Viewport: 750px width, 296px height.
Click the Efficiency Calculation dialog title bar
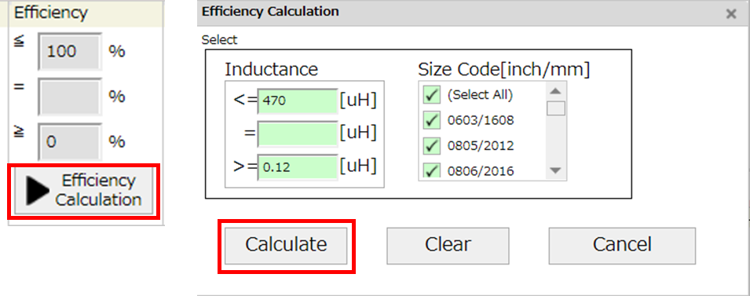click(x=459, y=13)
